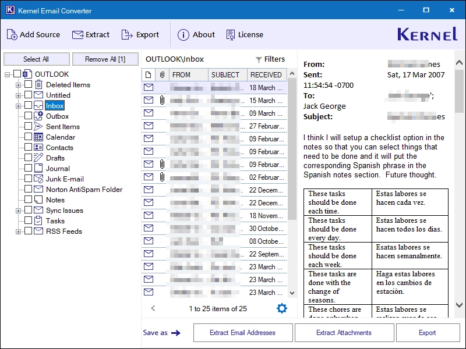Open the blue list settings gear
This screenshot has height=349, width=466.
pyautogui.click(x=282, y=308)
